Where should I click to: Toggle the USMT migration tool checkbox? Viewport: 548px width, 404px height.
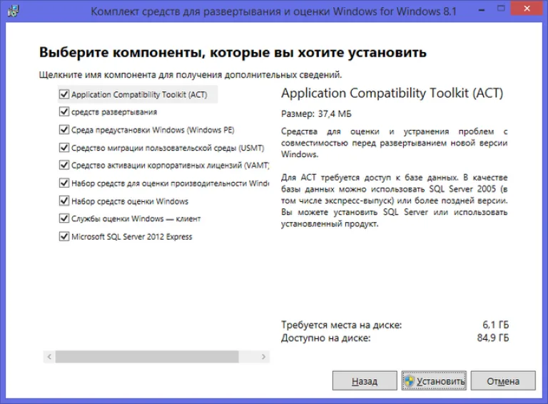[64, 148]
